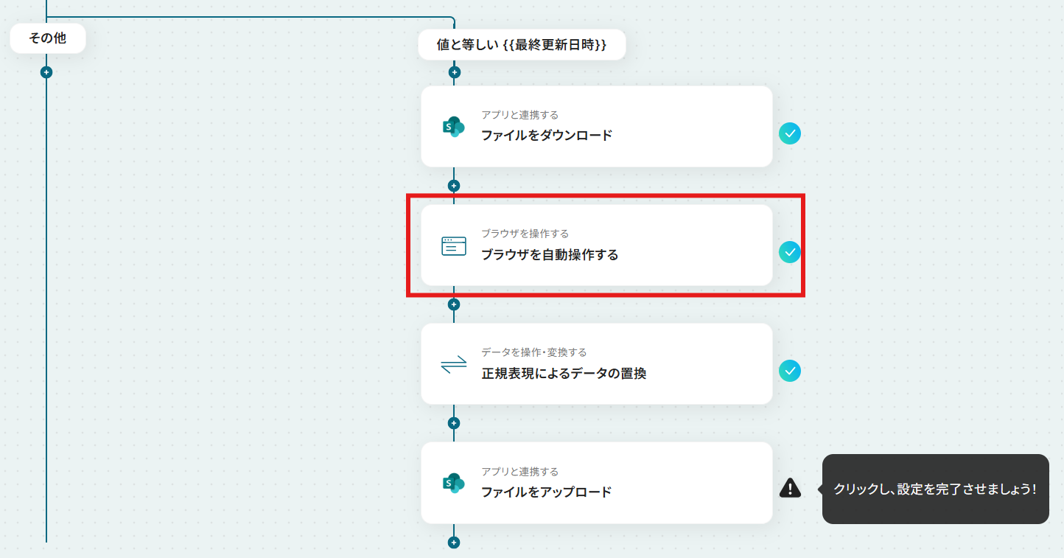
Task: Open the 正規表現によるデータの置換 step card
Action: coord(597,364)
